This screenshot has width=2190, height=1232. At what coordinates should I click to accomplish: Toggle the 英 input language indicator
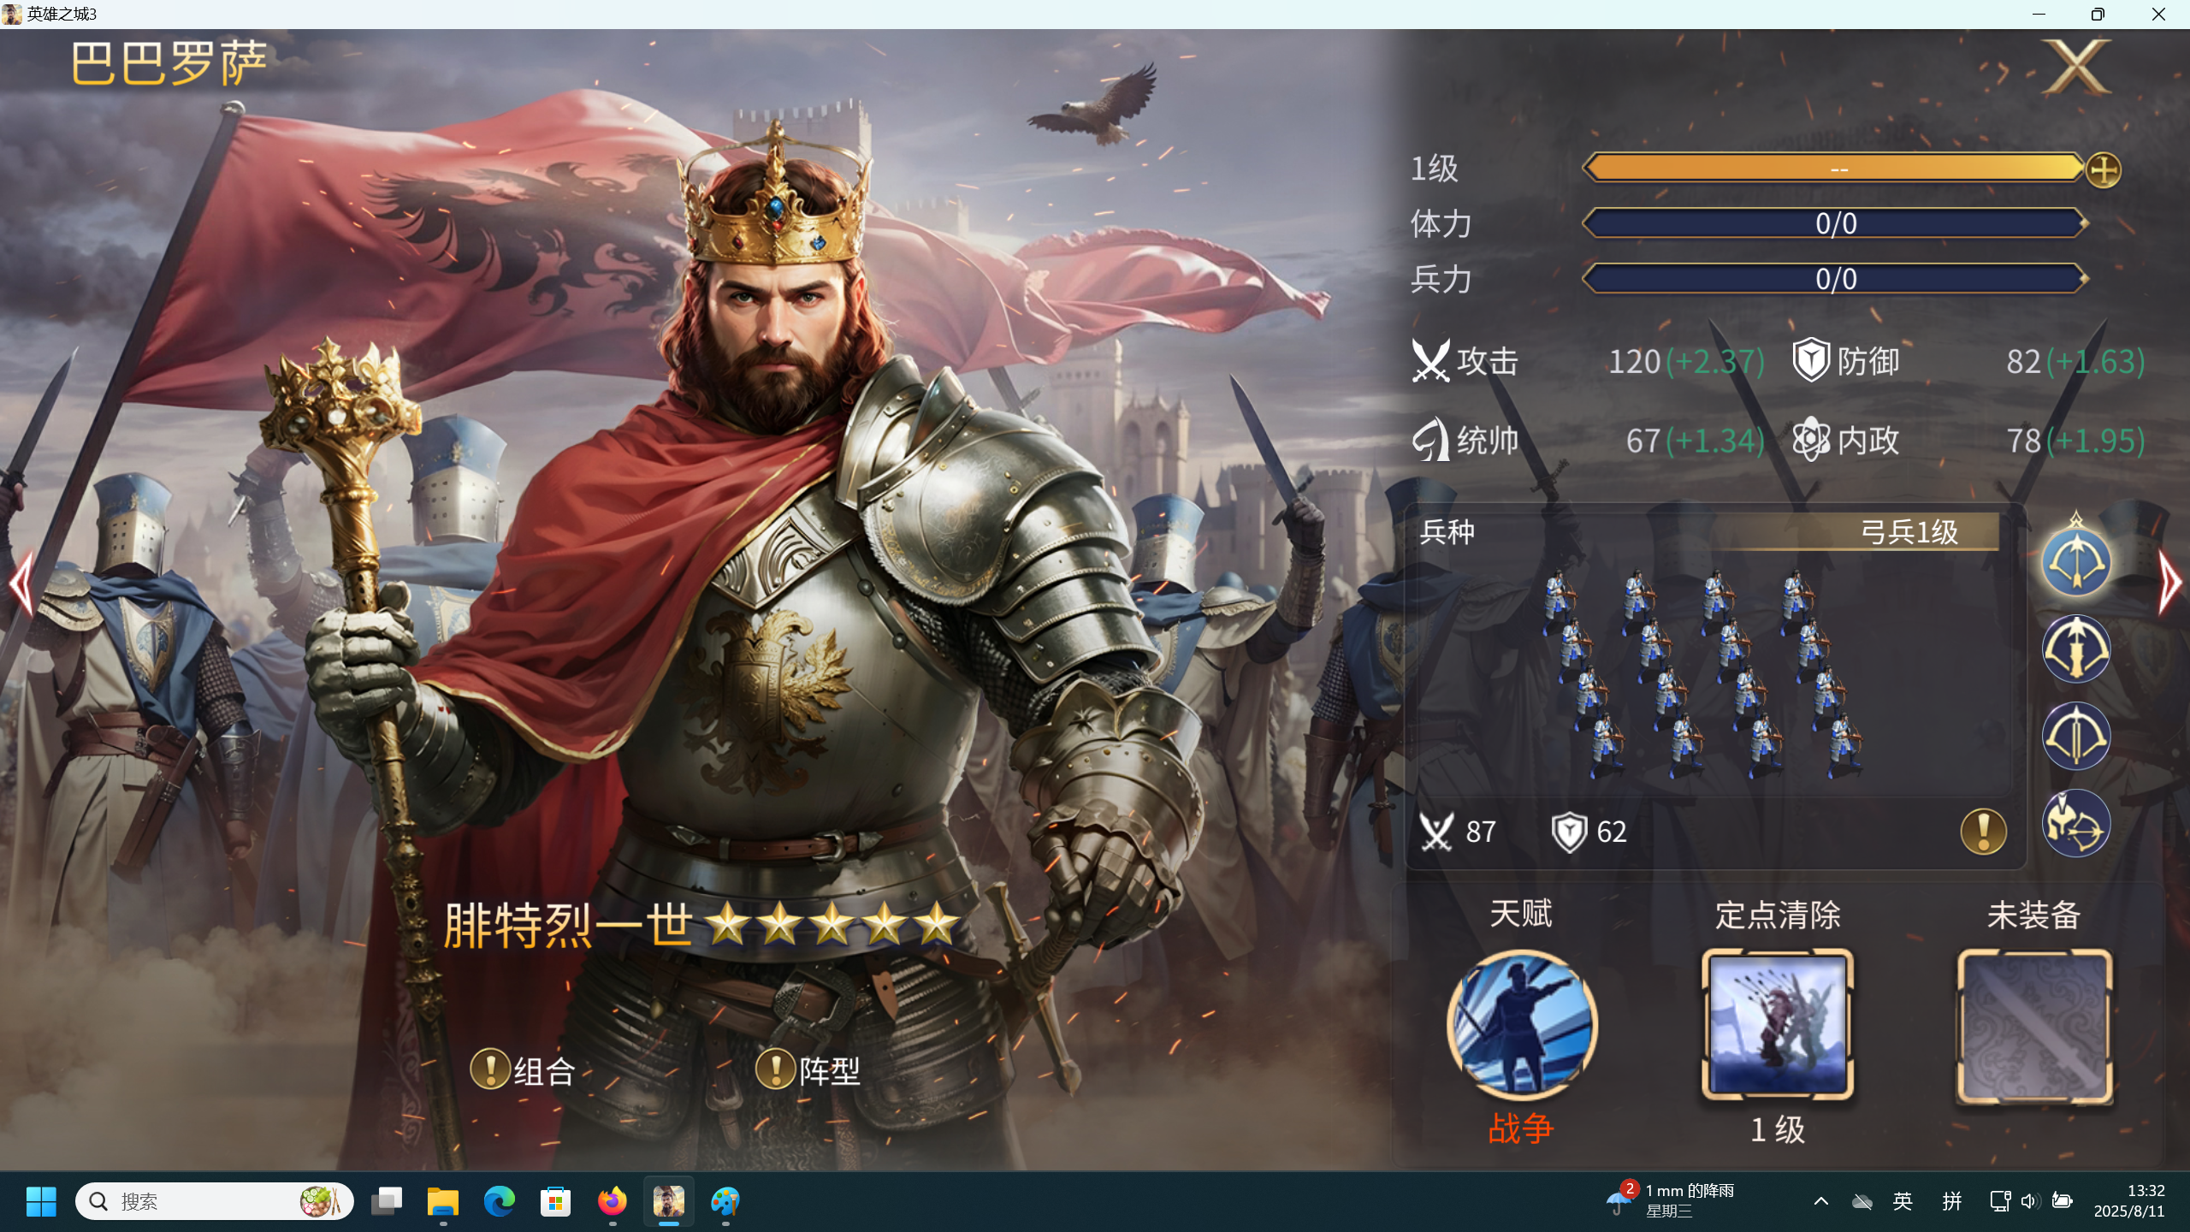tap(1903, 1201)
